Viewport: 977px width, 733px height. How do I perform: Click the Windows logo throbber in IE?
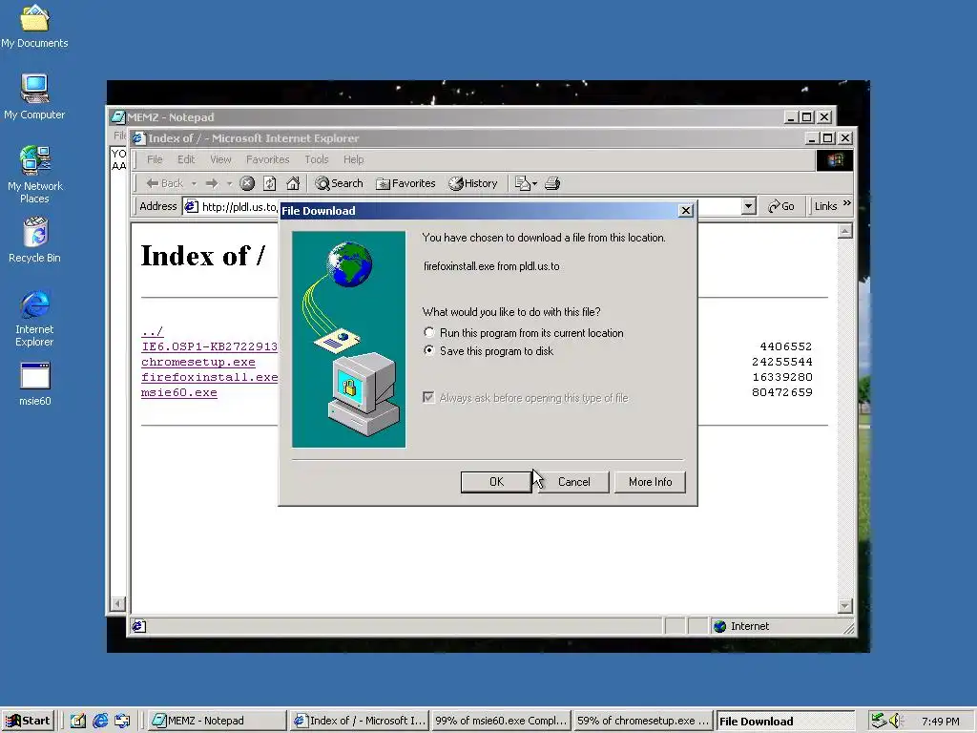tap(834, 160)
